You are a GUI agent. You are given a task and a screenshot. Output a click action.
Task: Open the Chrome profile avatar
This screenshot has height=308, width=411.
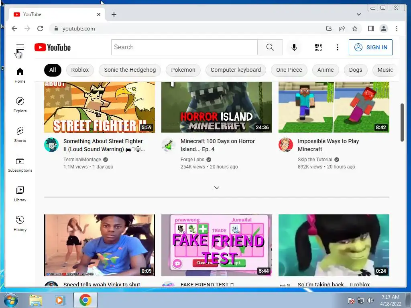coord(383,28)
